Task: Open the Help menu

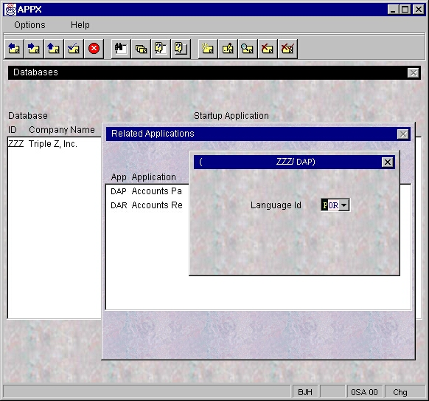Action: [x=80, y=25]
